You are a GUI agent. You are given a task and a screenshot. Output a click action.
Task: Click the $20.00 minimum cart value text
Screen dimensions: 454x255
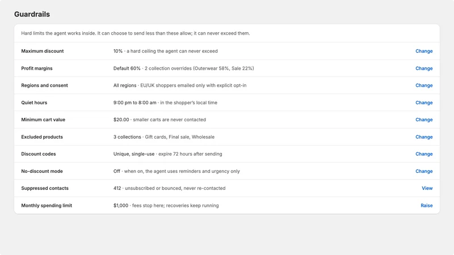pyautogui.click(x=121, y=120)
